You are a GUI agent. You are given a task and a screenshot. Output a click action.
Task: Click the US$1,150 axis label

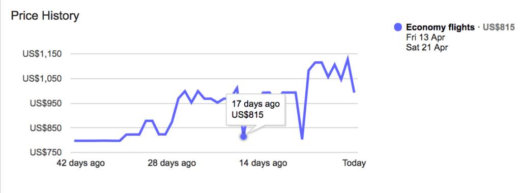[x=42, y=54]
